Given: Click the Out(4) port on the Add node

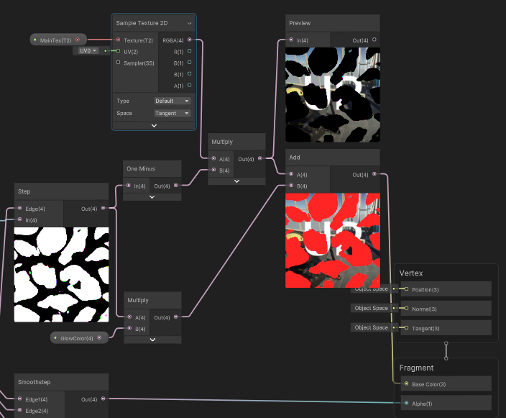Looking at the screenshot, I should pos(374,174).
